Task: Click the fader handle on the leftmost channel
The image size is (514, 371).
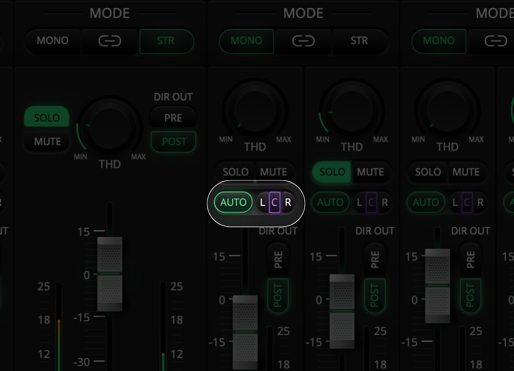Action: [x=110, y=274]
